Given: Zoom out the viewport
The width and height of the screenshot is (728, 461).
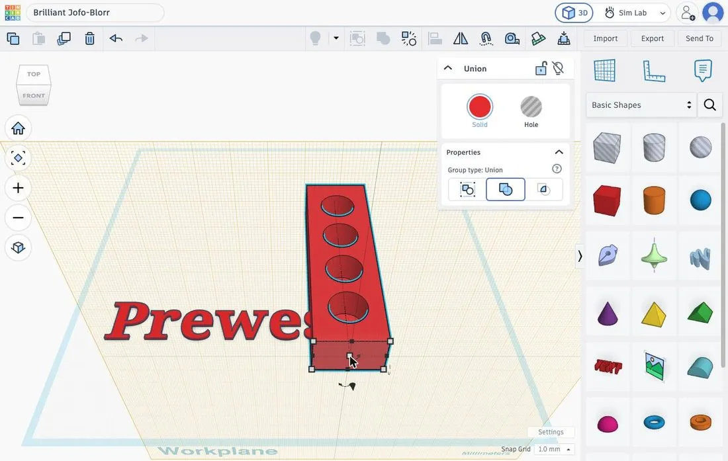Looking at the screenshot, I should 18,218.
